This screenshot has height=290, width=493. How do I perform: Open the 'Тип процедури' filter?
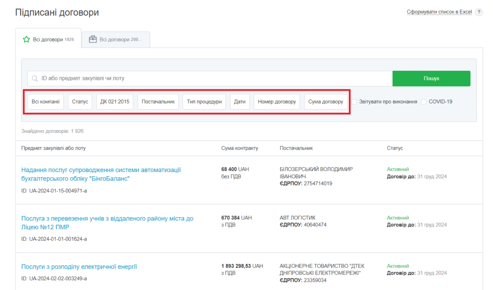point(204,102)
